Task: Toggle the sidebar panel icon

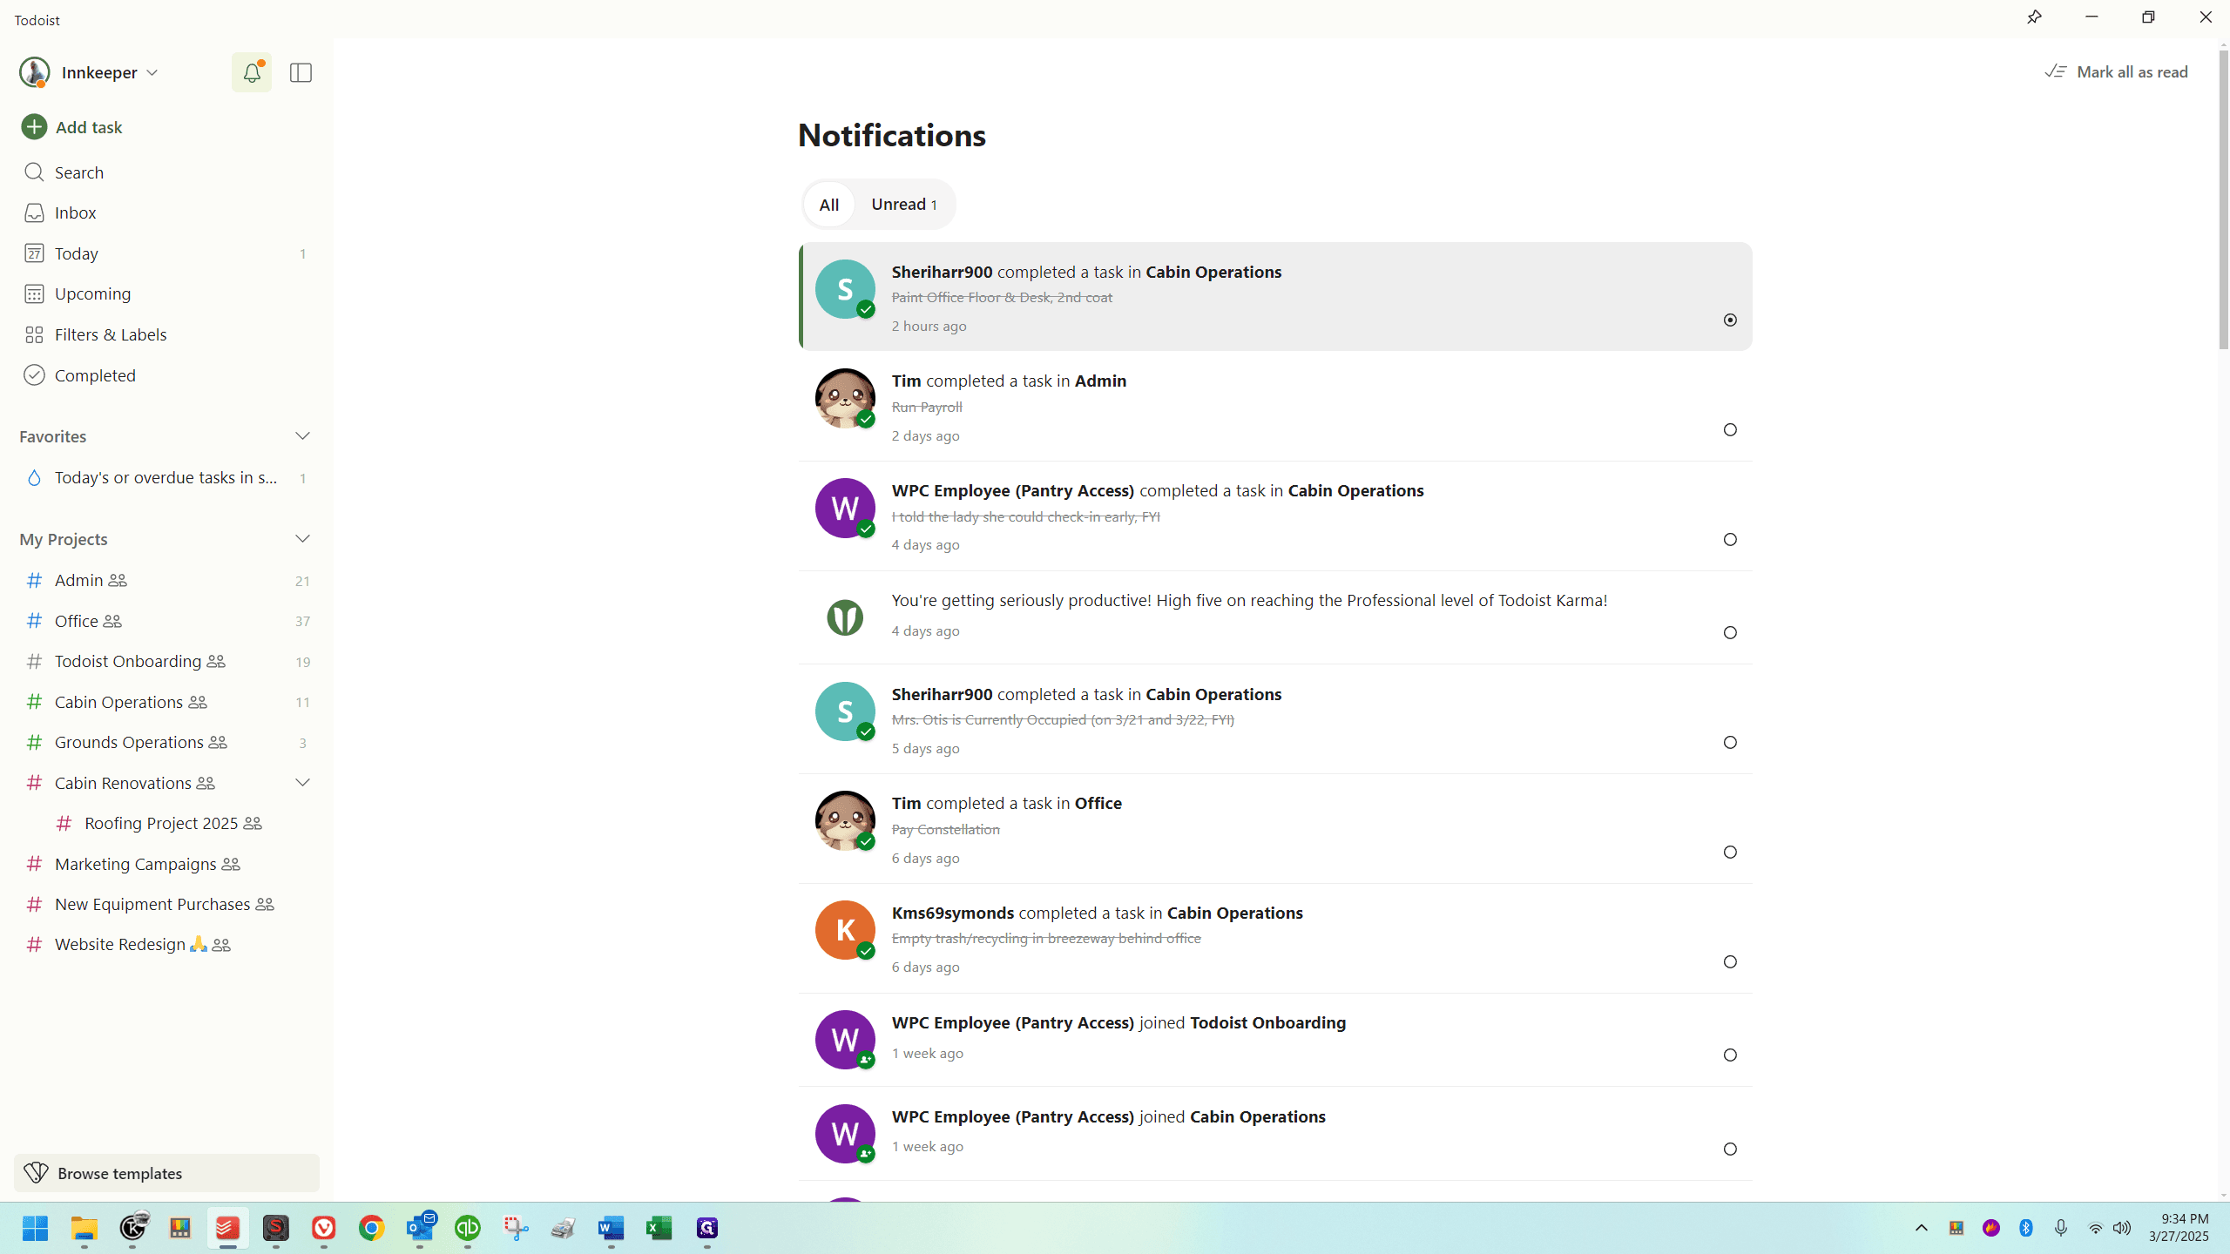Action: (301, 72)
